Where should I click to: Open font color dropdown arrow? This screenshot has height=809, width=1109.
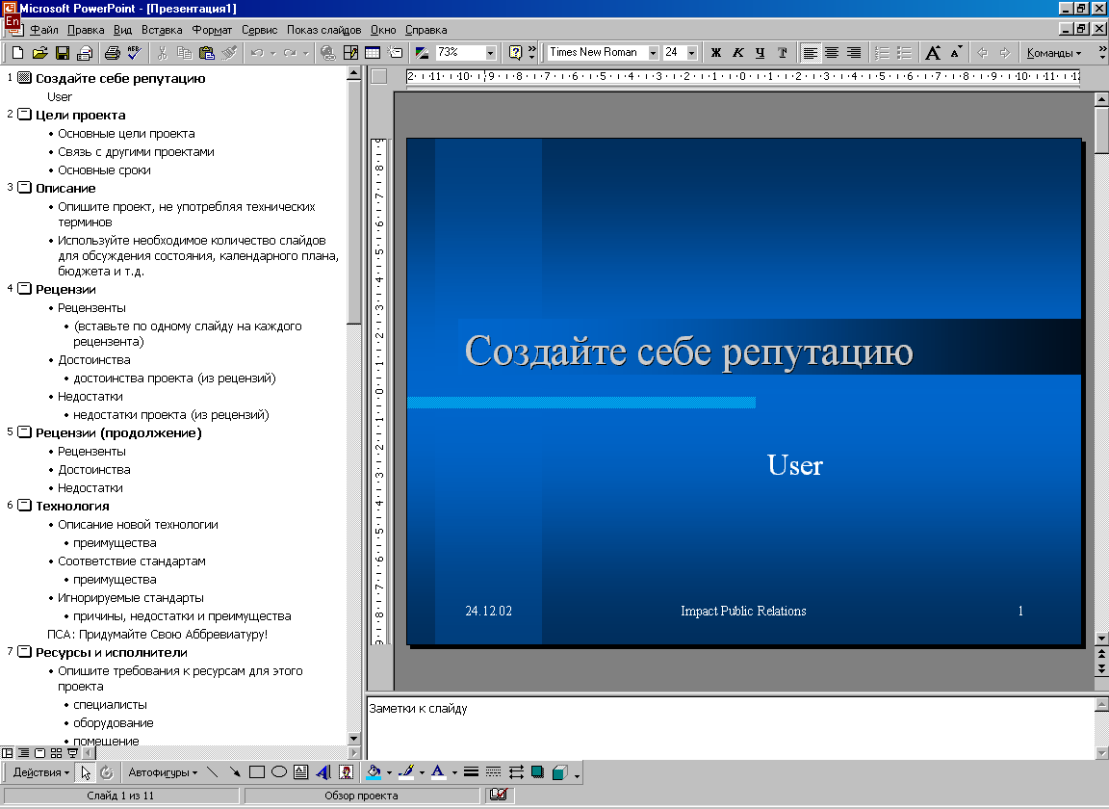454,772
